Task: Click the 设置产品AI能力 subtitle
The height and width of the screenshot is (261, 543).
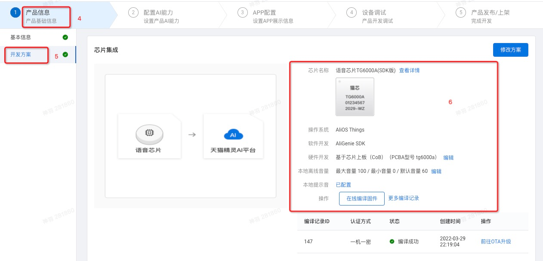Action: click(x=161, y=21)
